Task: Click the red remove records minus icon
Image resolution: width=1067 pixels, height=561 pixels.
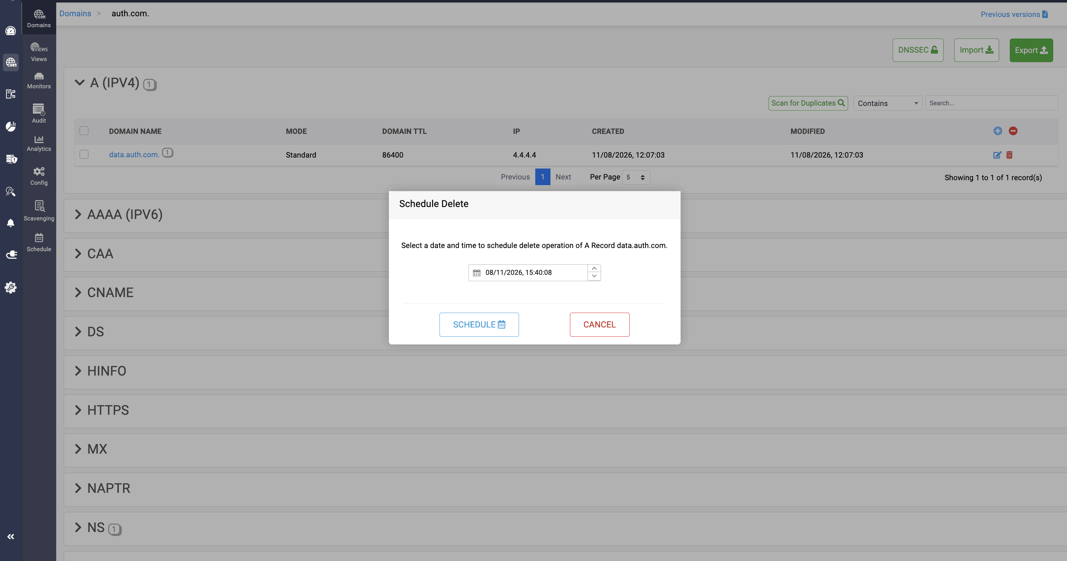Action: click(1013, 131)
